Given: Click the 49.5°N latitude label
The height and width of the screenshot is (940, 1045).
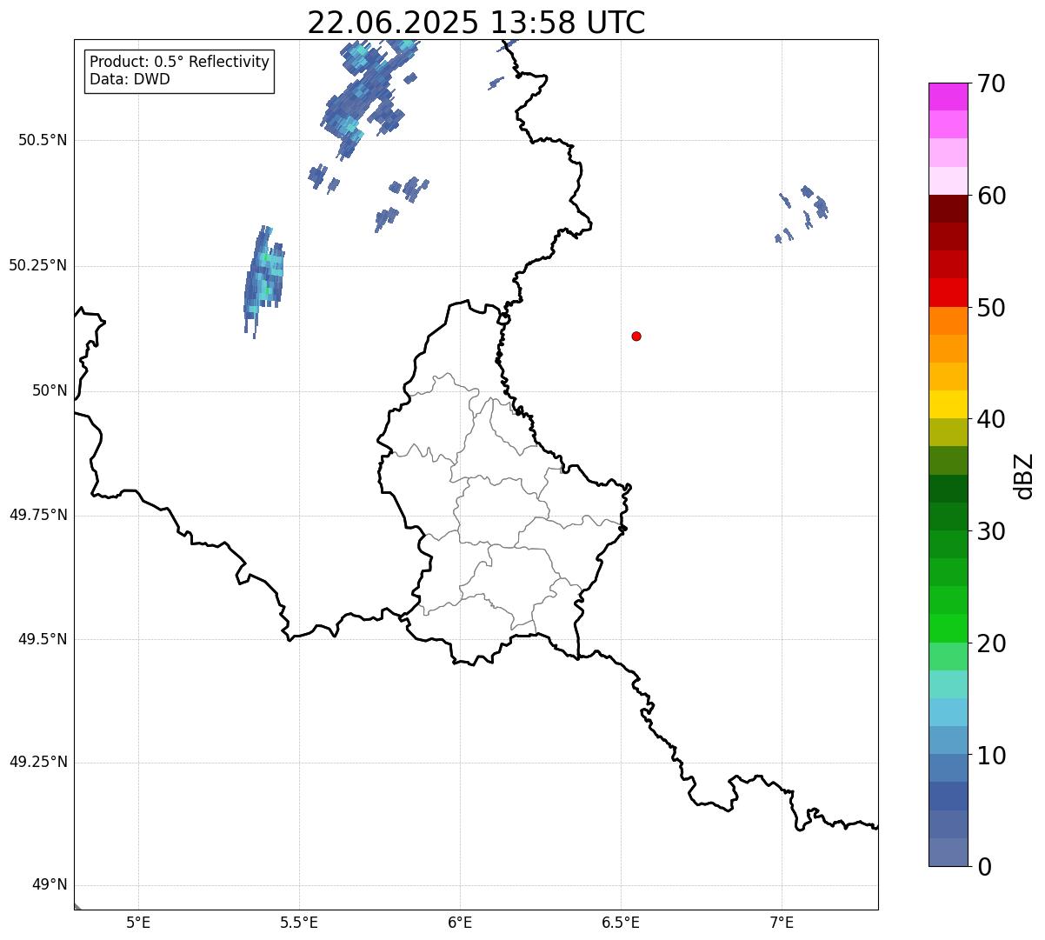Looking at the screenshot, I should [43, 639].
